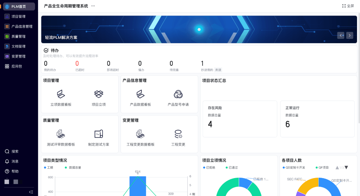Toggle 已通过 legend item
This screenshot has width=360, height=196.
232,168
